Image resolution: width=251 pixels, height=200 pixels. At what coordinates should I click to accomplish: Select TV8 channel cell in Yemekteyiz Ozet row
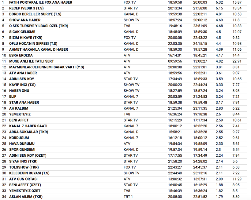point(127,191)
